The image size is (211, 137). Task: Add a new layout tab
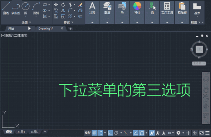click(45, 132)
